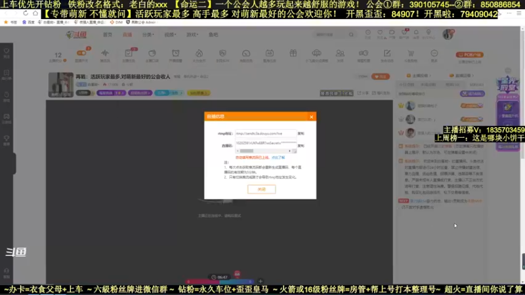Image resolution: width=525 pixels, height=295 pixels.
Task: Open the start-stream camera icon
Action: [392, 33]
